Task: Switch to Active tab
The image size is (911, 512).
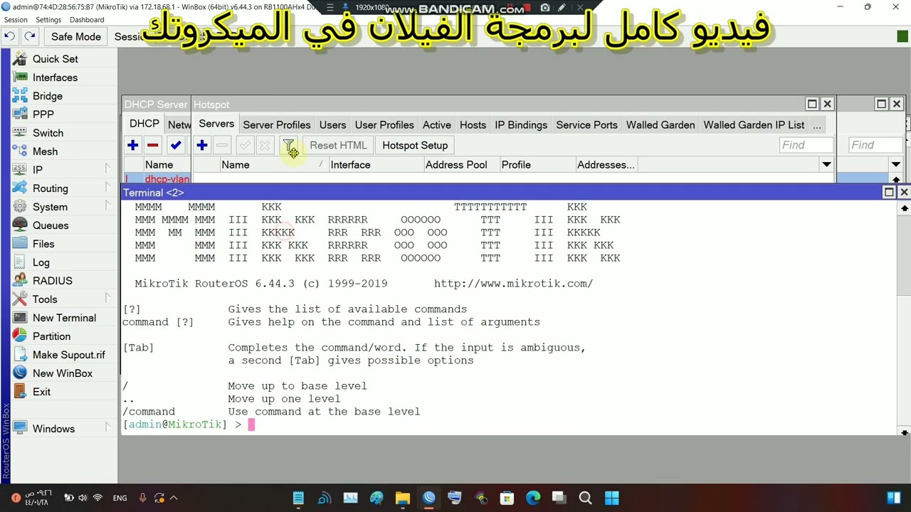Action: (x=437, y=125)
